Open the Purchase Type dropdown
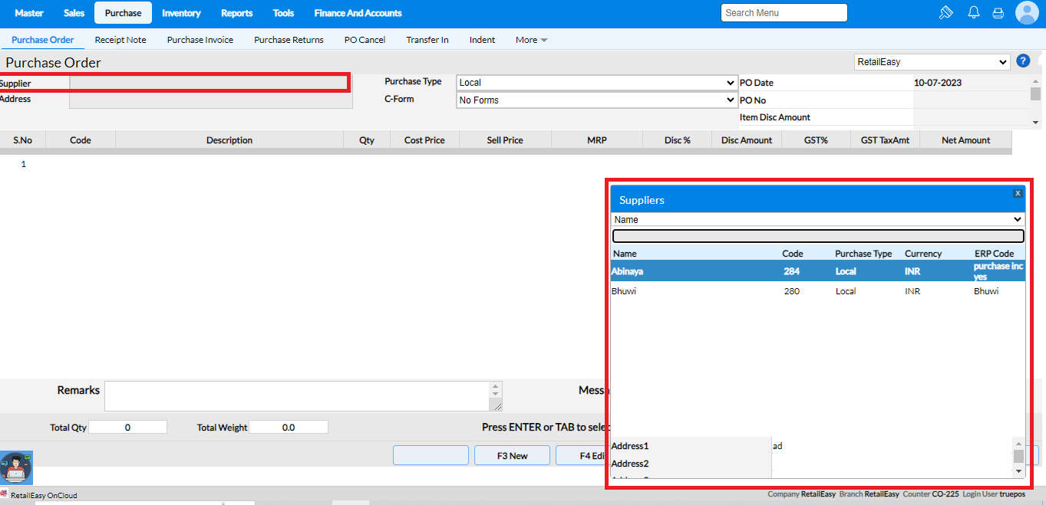 (596, 83)
